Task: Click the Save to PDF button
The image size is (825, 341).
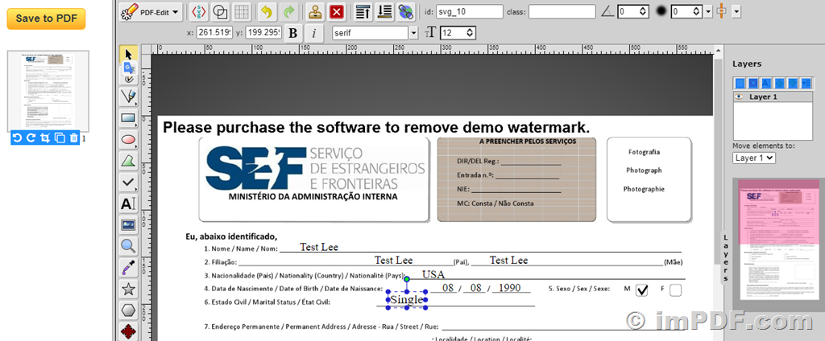Action: tap(46, 18)
